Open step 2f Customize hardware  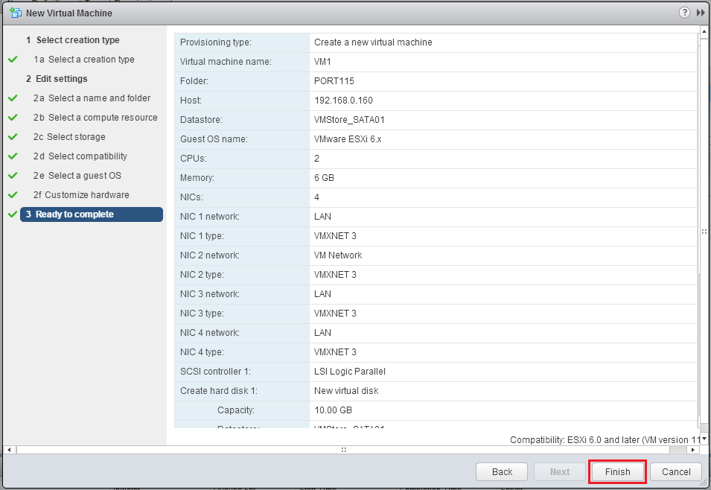(81, 195)
